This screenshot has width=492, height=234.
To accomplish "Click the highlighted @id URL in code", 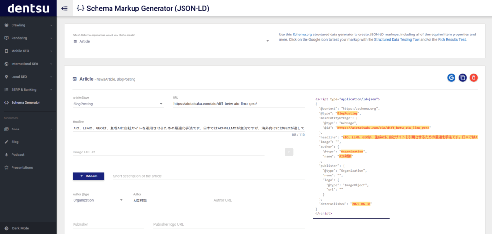I will coord(383,128).
